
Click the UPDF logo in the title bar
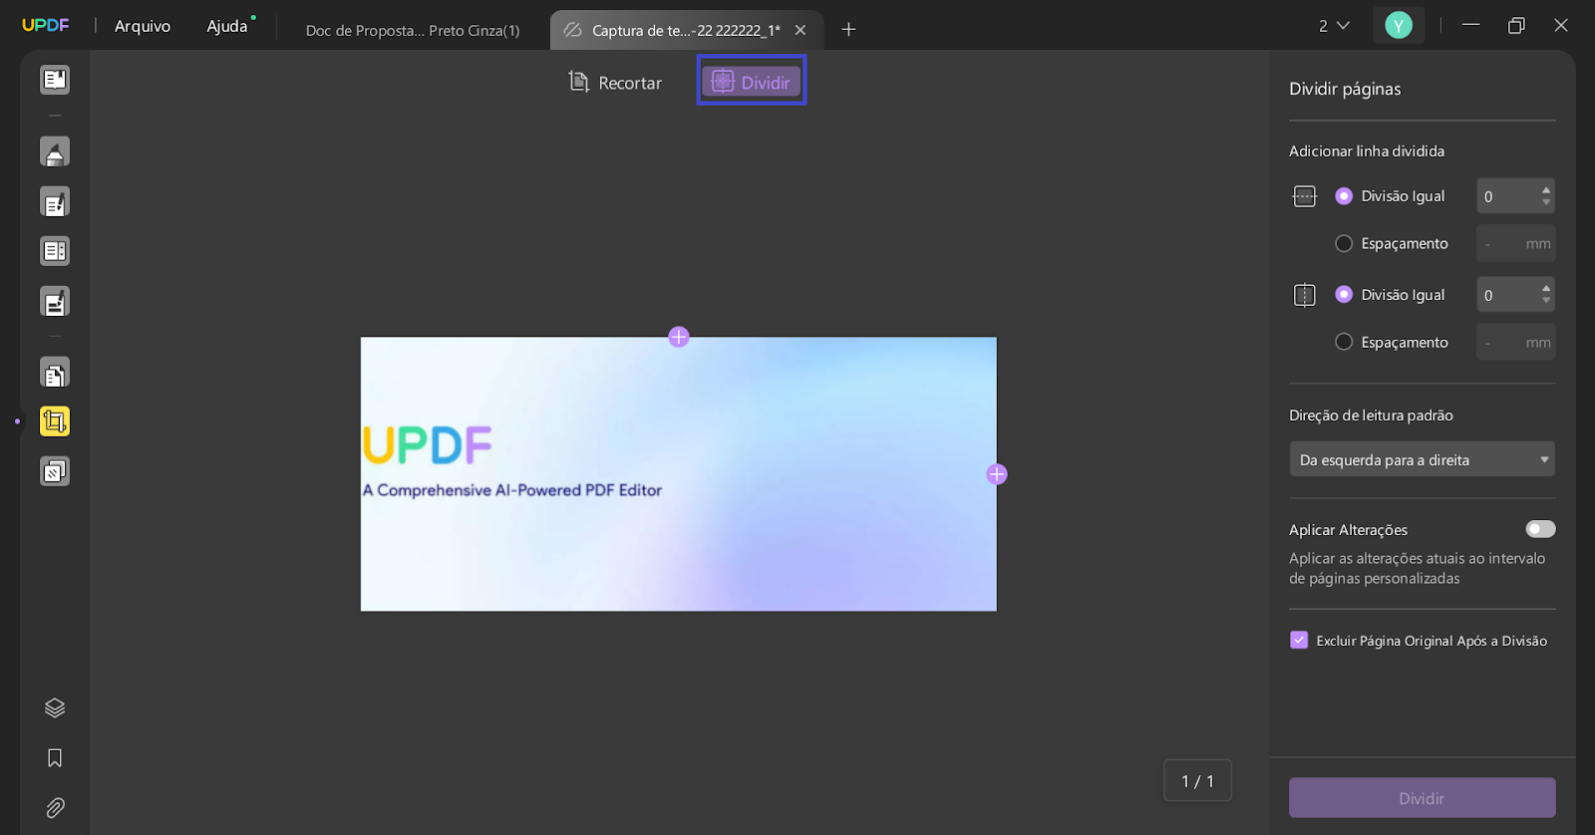46,25
